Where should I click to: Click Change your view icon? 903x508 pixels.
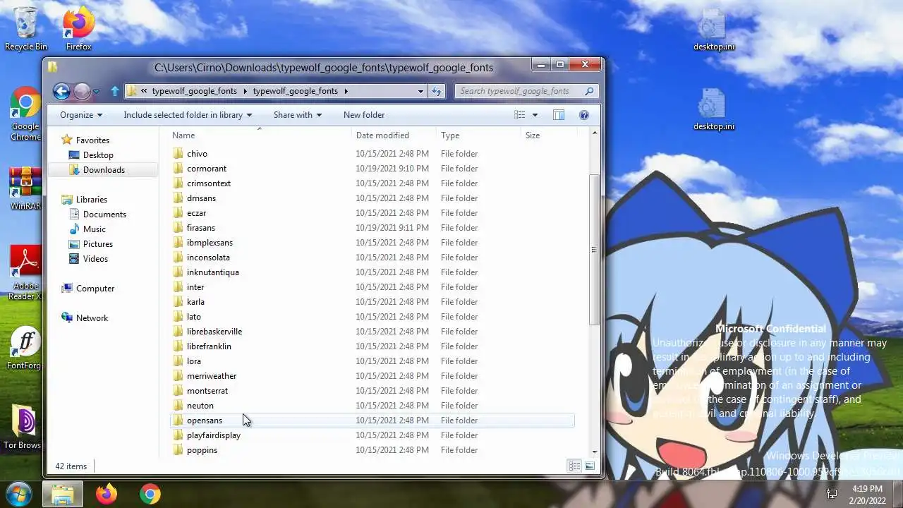point(520,115)
